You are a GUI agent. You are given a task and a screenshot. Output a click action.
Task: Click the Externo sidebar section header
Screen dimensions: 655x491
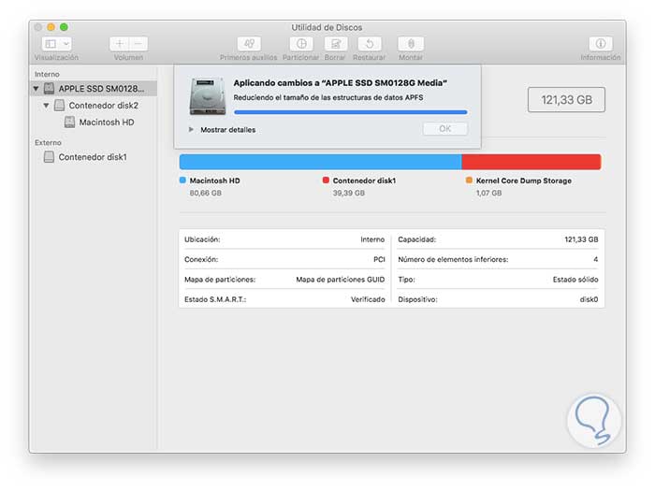click(x=48, y=142)
